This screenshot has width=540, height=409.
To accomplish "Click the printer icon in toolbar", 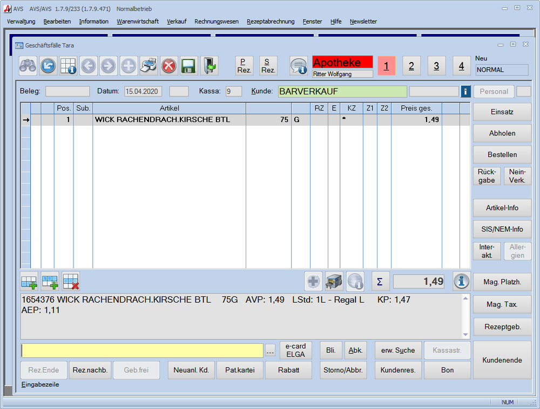I will coord(148,66).
